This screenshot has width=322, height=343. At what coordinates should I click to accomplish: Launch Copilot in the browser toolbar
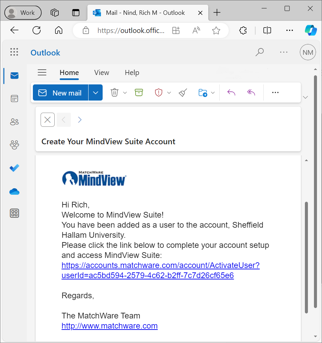pos(311,30)
